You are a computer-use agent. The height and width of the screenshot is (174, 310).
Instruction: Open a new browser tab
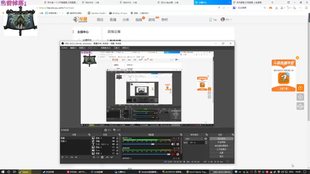click(272, 2)
